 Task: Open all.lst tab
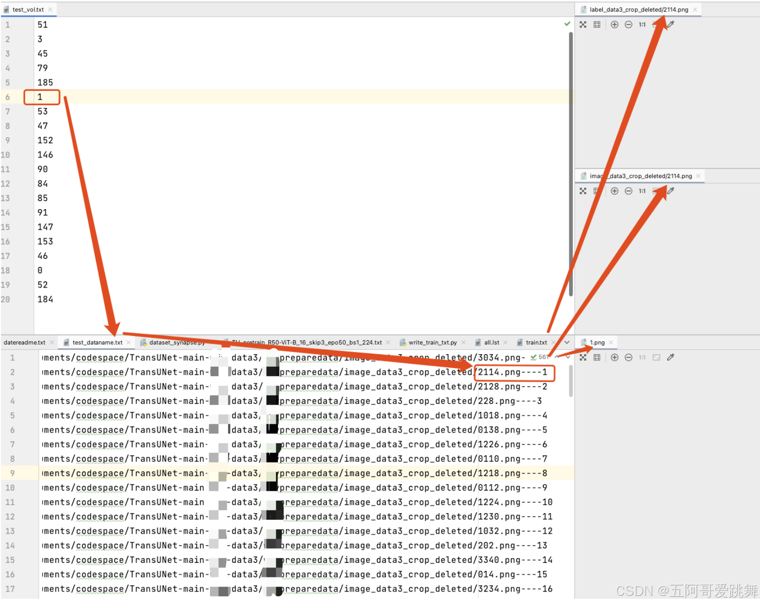[491, 343]
